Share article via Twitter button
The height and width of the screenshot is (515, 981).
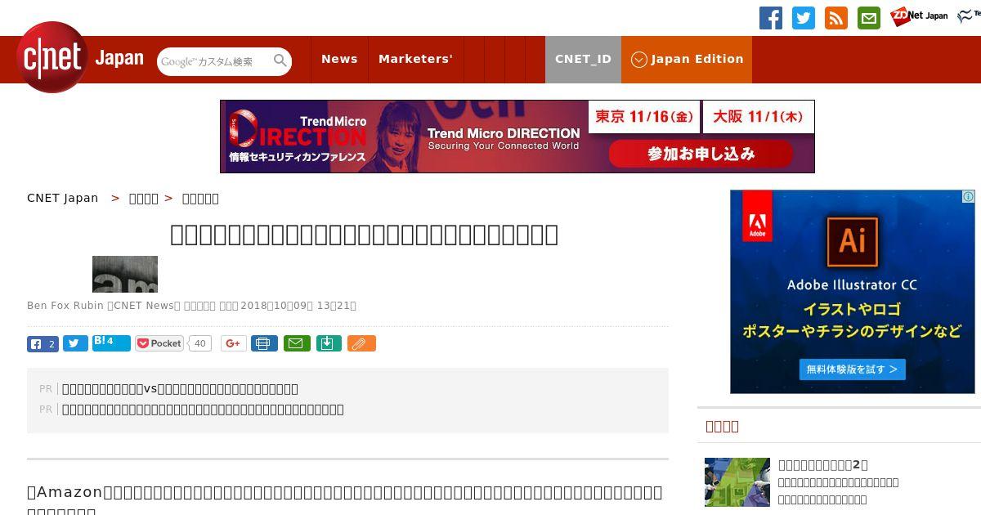(75, 344)
